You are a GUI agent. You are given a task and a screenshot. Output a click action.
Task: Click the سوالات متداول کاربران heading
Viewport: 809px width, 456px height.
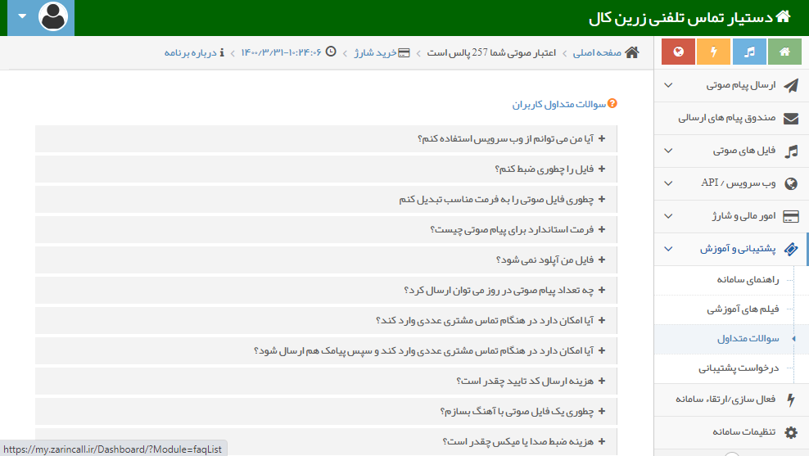[x=558, y=105]
